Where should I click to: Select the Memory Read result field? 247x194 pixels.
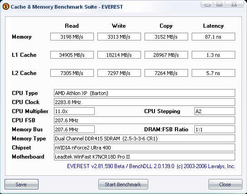(72, 37)
